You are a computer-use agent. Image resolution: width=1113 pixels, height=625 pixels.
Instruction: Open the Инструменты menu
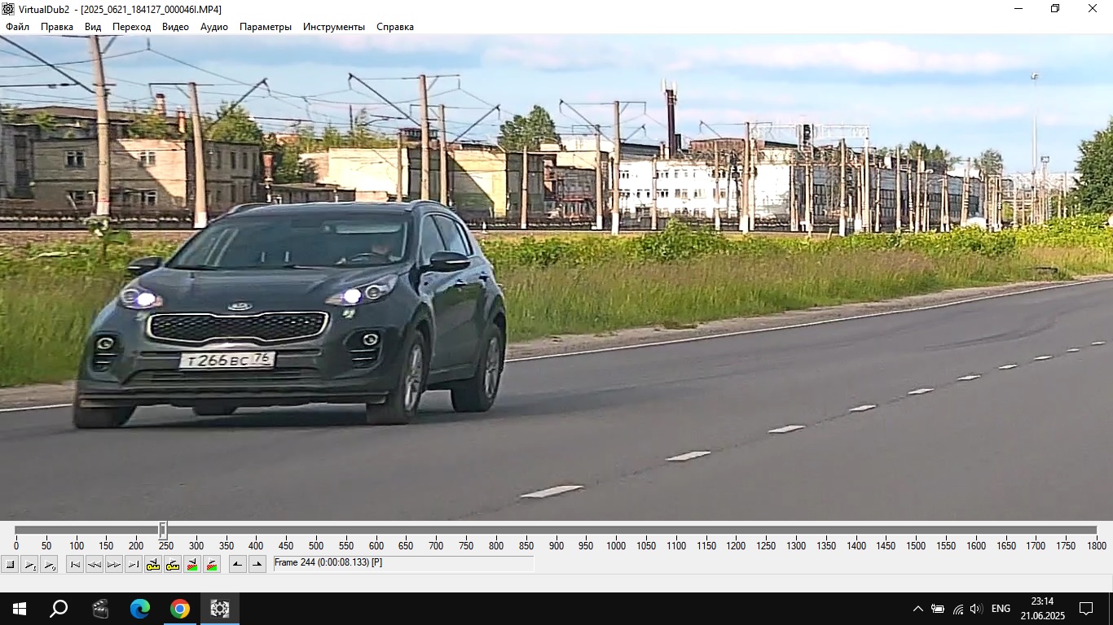point(334,27)
